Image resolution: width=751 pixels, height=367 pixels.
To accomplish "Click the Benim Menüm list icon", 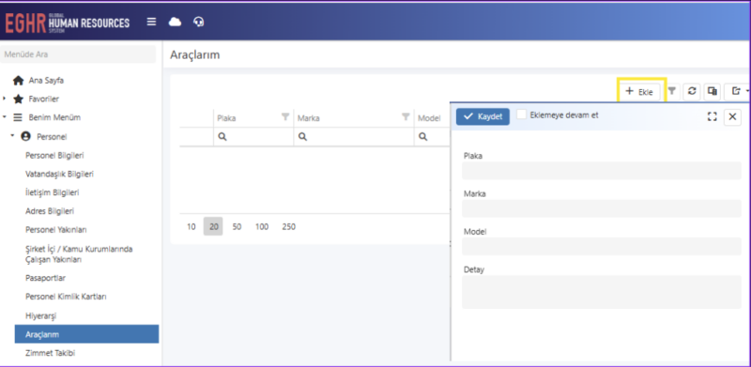I will click(18, 117).
